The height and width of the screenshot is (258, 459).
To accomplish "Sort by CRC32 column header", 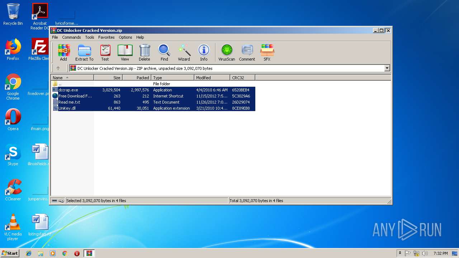I will pos(242,77).
